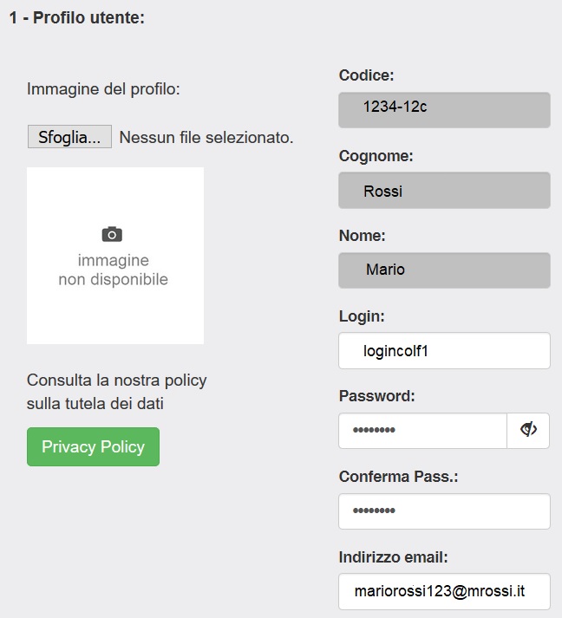The width and height of the screenshot is (562, 618).
Task: Click the 'Cognome:' field label
Action: (x=376, y=156)
